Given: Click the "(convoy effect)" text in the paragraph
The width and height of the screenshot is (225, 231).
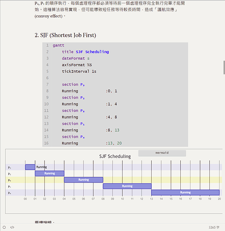Looking at the screenshot, I should [48, 16].
